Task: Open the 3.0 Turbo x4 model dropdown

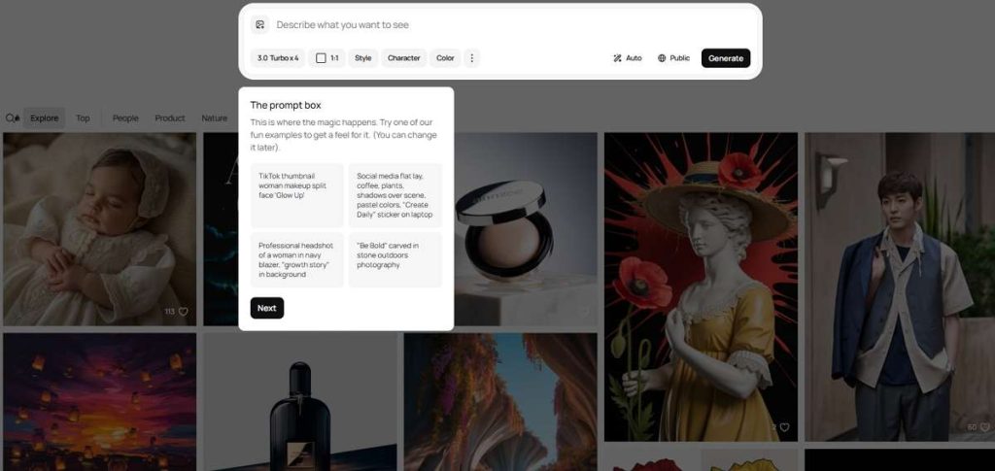Action: [277, 58]
